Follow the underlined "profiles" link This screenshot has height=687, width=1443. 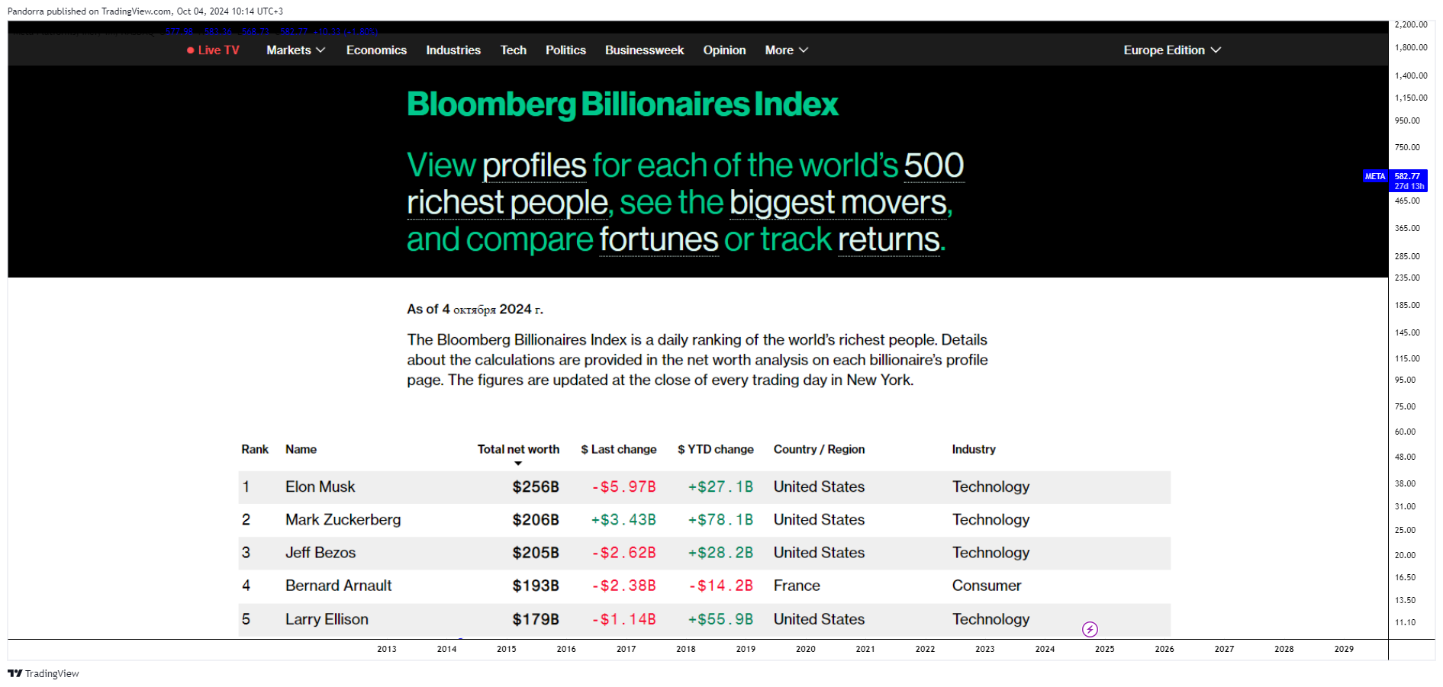pyautogui.click(x=534, y=166)
